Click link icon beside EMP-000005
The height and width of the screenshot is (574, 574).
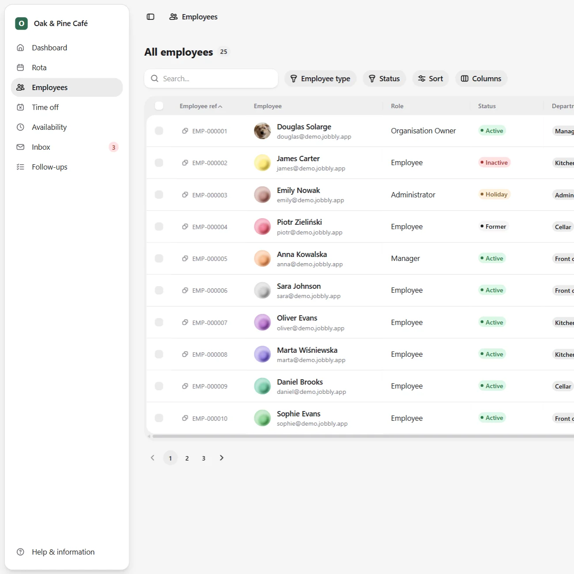(x=185, y=258)
